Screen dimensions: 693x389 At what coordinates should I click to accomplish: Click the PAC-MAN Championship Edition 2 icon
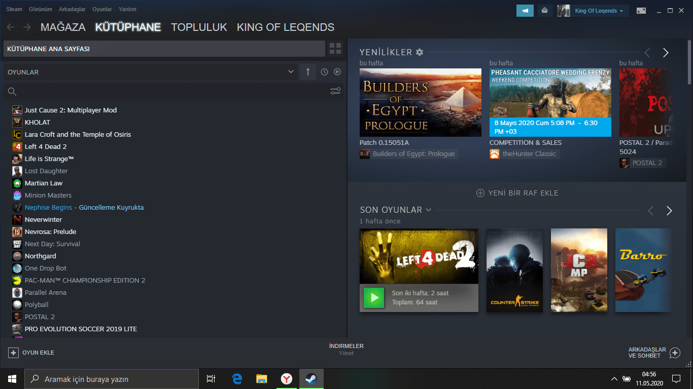[17, 280]
